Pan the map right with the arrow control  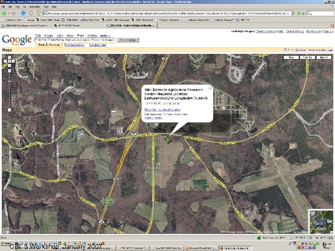tap(13, 61)
